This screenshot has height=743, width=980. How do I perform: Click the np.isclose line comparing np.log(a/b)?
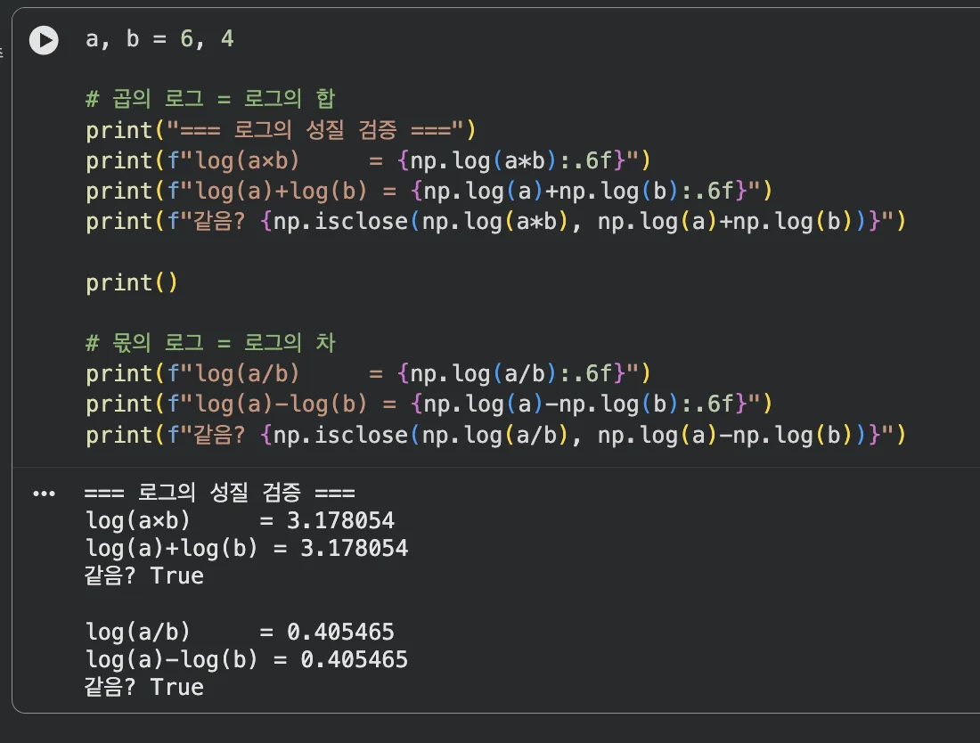point(495,435)
